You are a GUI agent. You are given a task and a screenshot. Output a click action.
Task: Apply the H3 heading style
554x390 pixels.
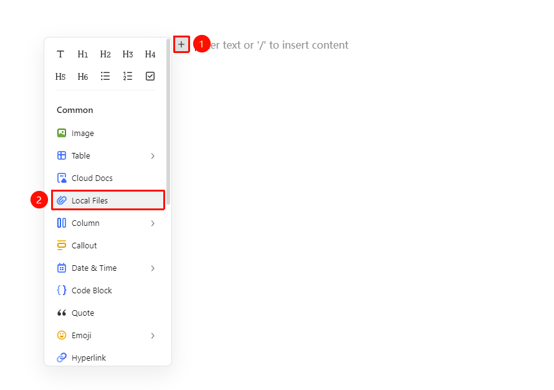click(128, 54)
